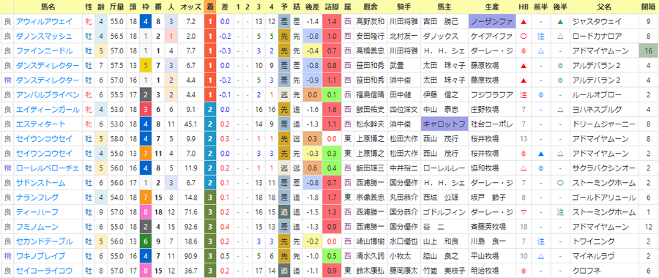Select the owner name ゴドルフィン
Viewport: 659px width, 278px height.
tap(444, 212)
